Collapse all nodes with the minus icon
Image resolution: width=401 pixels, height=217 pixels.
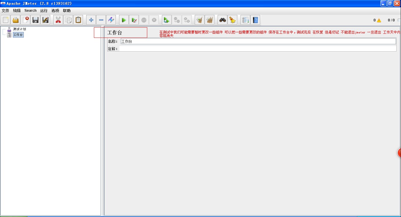tap(101, 20)
